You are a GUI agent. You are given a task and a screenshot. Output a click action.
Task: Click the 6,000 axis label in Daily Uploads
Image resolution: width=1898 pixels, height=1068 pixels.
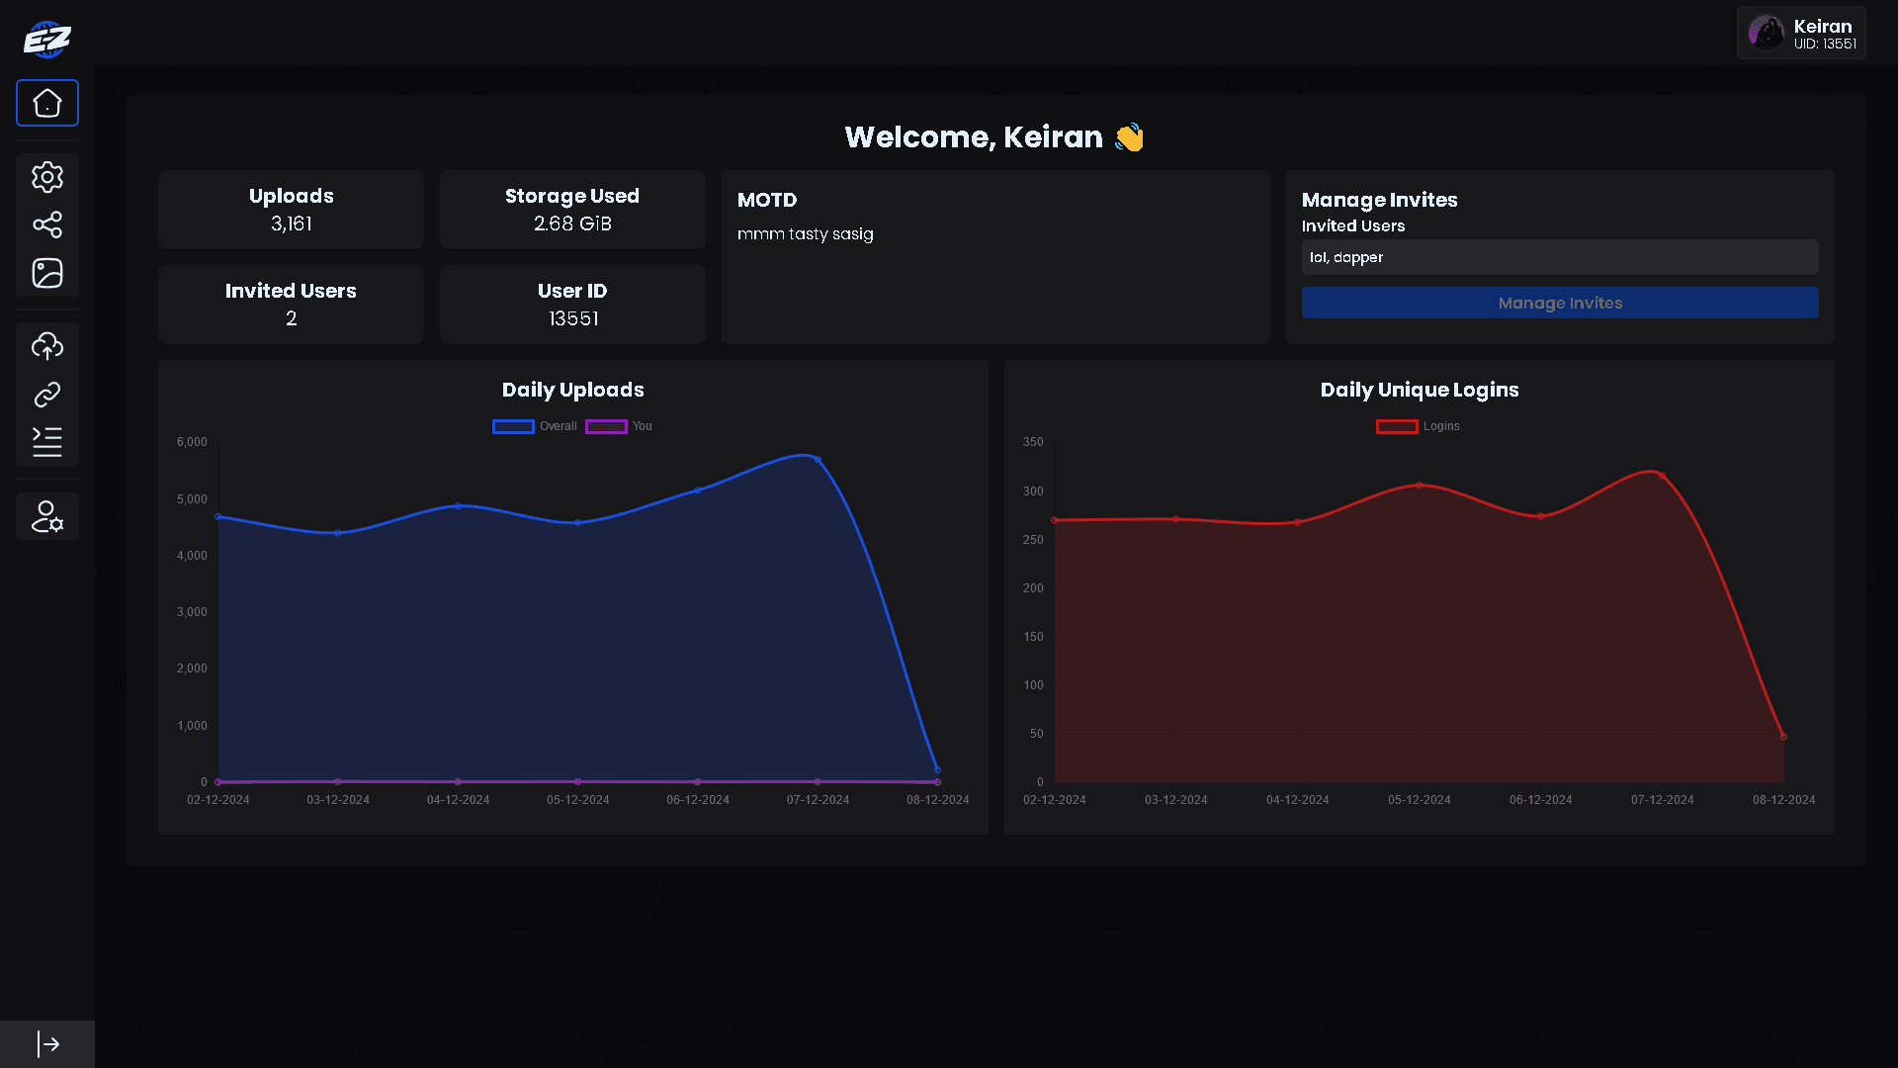(x=192, y=442)
